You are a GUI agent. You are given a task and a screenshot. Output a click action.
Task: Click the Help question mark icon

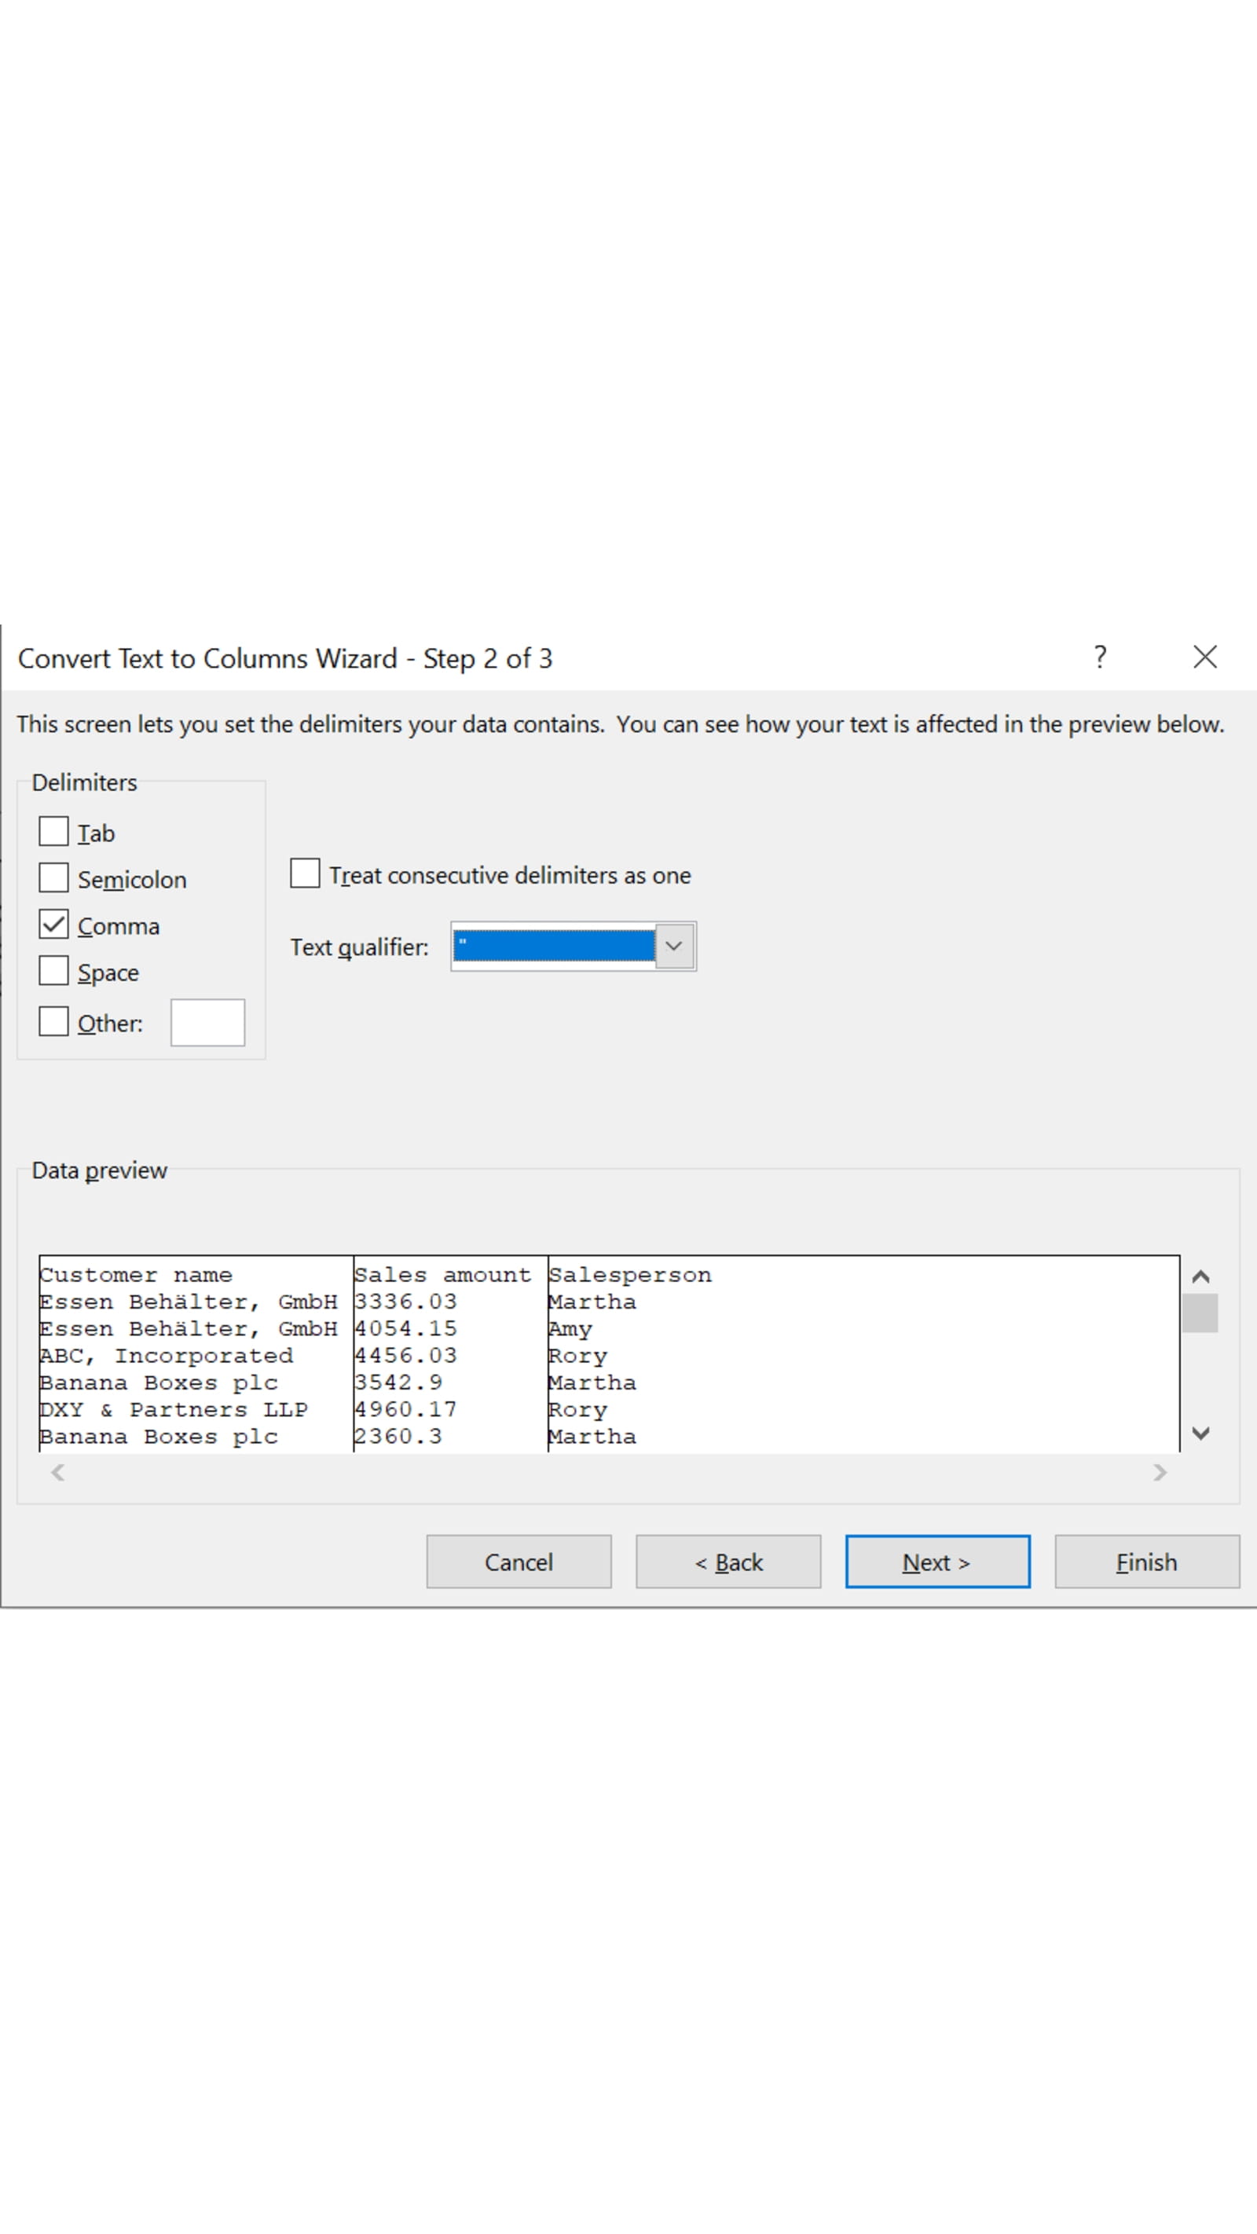coord(1099,657)
